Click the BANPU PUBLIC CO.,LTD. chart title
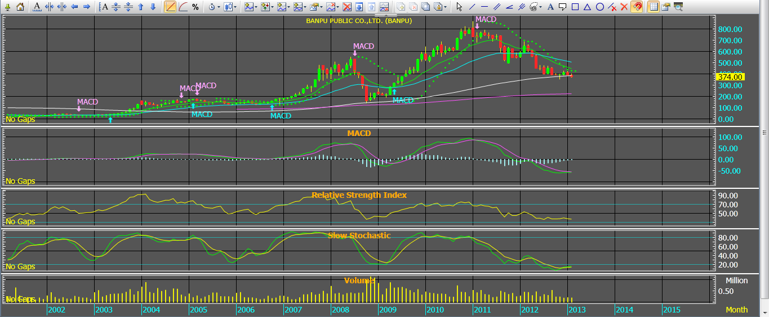The width and height of the screenshot is (769, 317). tap(359, 21)
